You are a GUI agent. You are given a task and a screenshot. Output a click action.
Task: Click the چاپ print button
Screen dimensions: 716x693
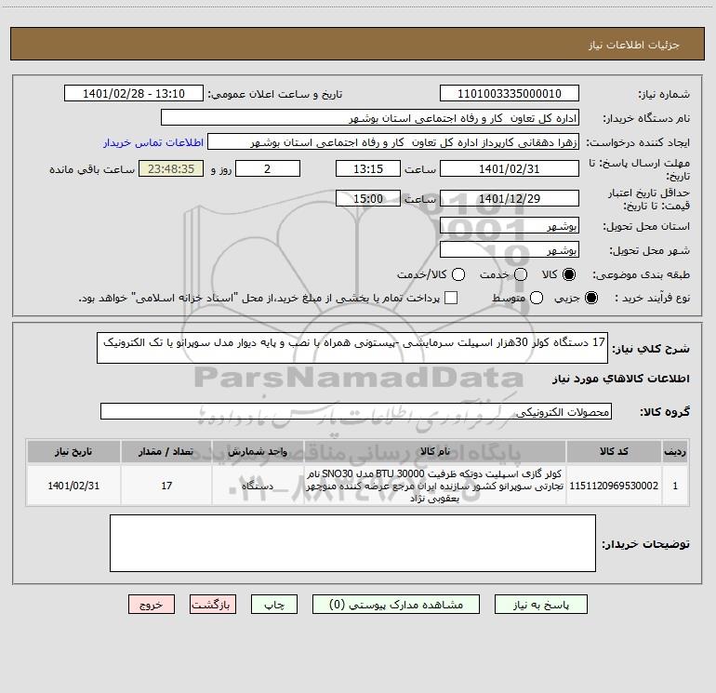click(274, 605)
